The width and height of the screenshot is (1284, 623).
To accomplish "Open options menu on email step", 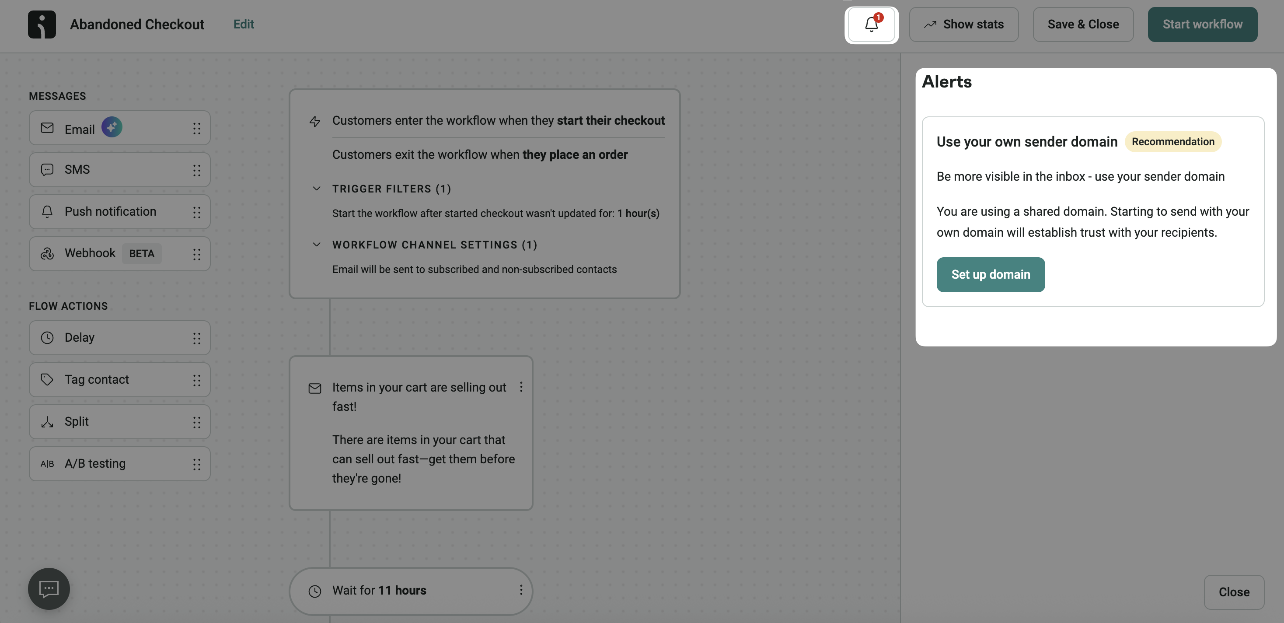I will (521, 387).
